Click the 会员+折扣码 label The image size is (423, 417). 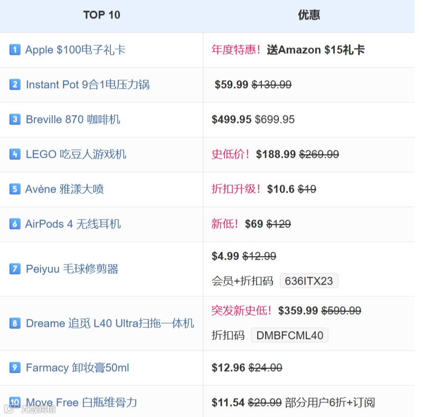(242, 281)
